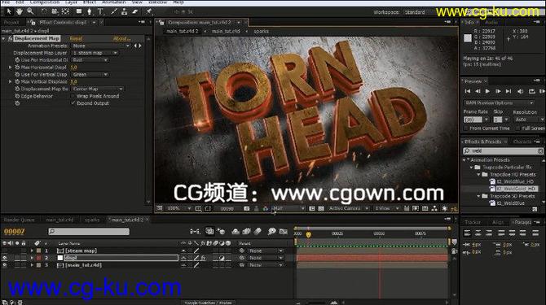Image resolution: width=546 pixels, height=305 pixels.
Task: Select the Puppet Pin tool
Action: tap(149, 11)
